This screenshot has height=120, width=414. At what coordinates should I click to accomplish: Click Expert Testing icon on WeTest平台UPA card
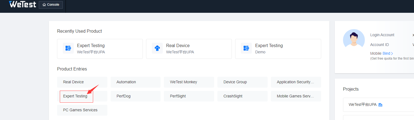[x=68, y=48]
